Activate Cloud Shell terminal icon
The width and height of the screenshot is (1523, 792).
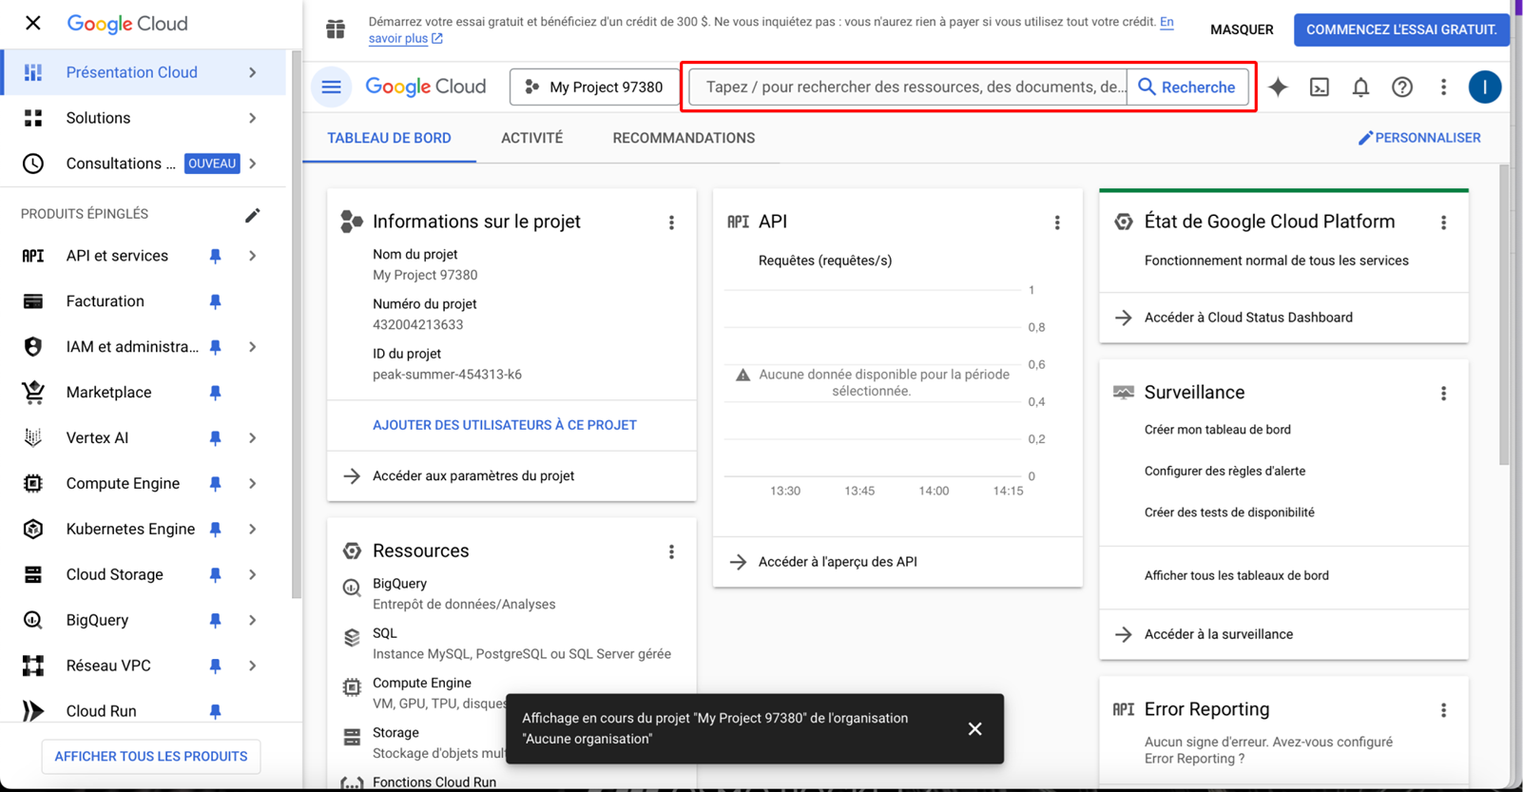click(x=1320, y=87)
